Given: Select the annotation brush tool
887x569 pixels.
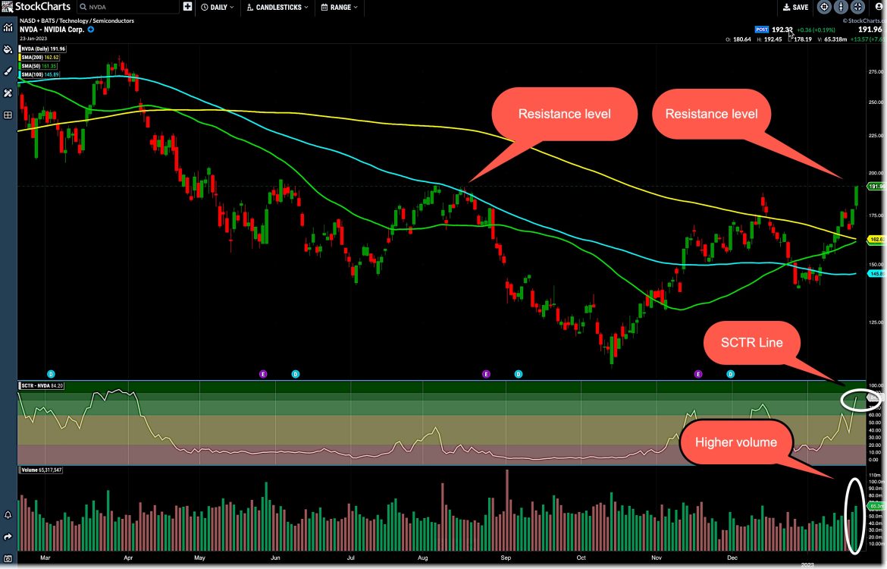Looking at the screenshot, I should point(7,71).
